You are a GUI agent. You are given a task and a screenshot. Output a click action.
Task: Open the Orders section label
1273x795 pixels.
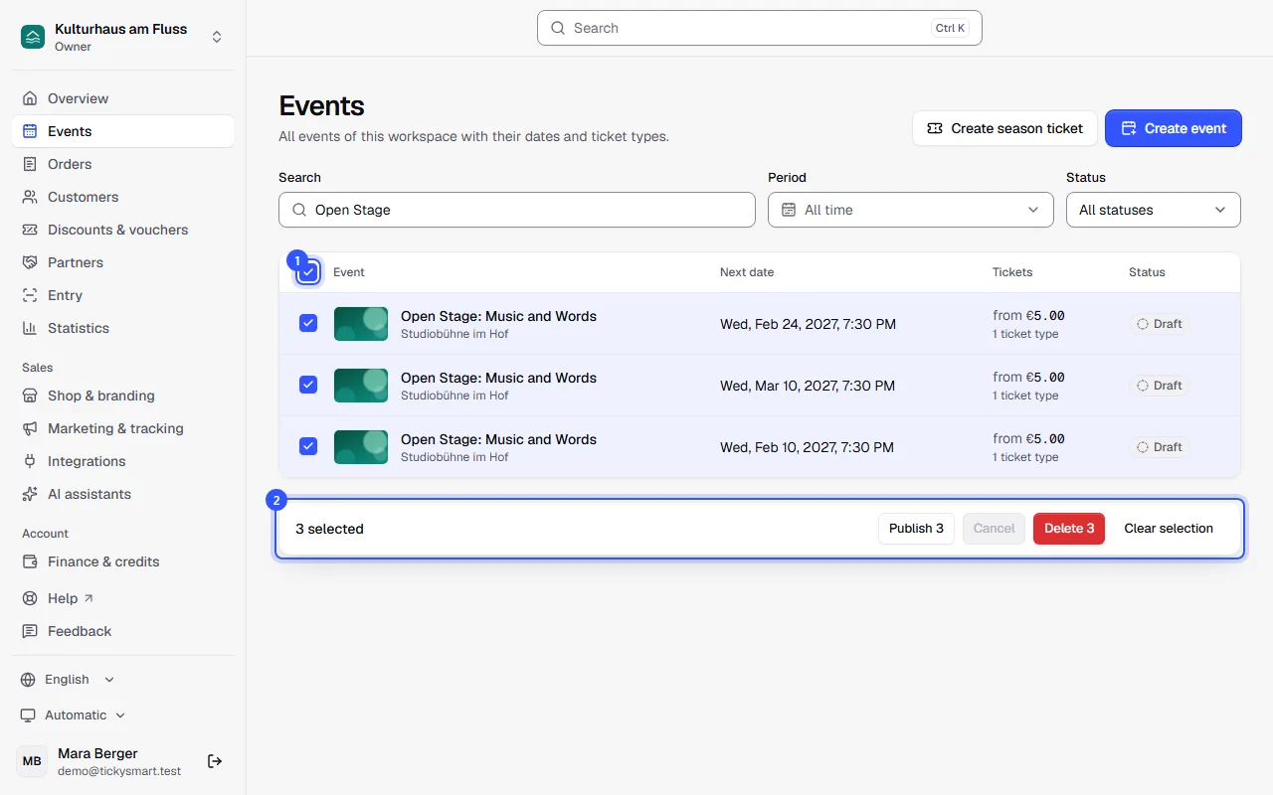pos(70,164)
